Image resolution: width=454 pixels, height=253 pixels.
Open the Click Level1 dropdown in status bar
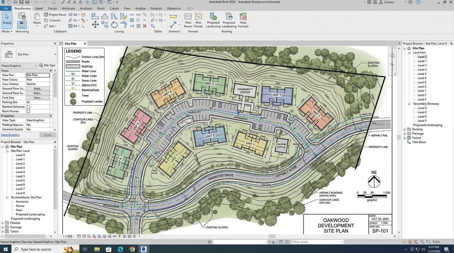317,242
